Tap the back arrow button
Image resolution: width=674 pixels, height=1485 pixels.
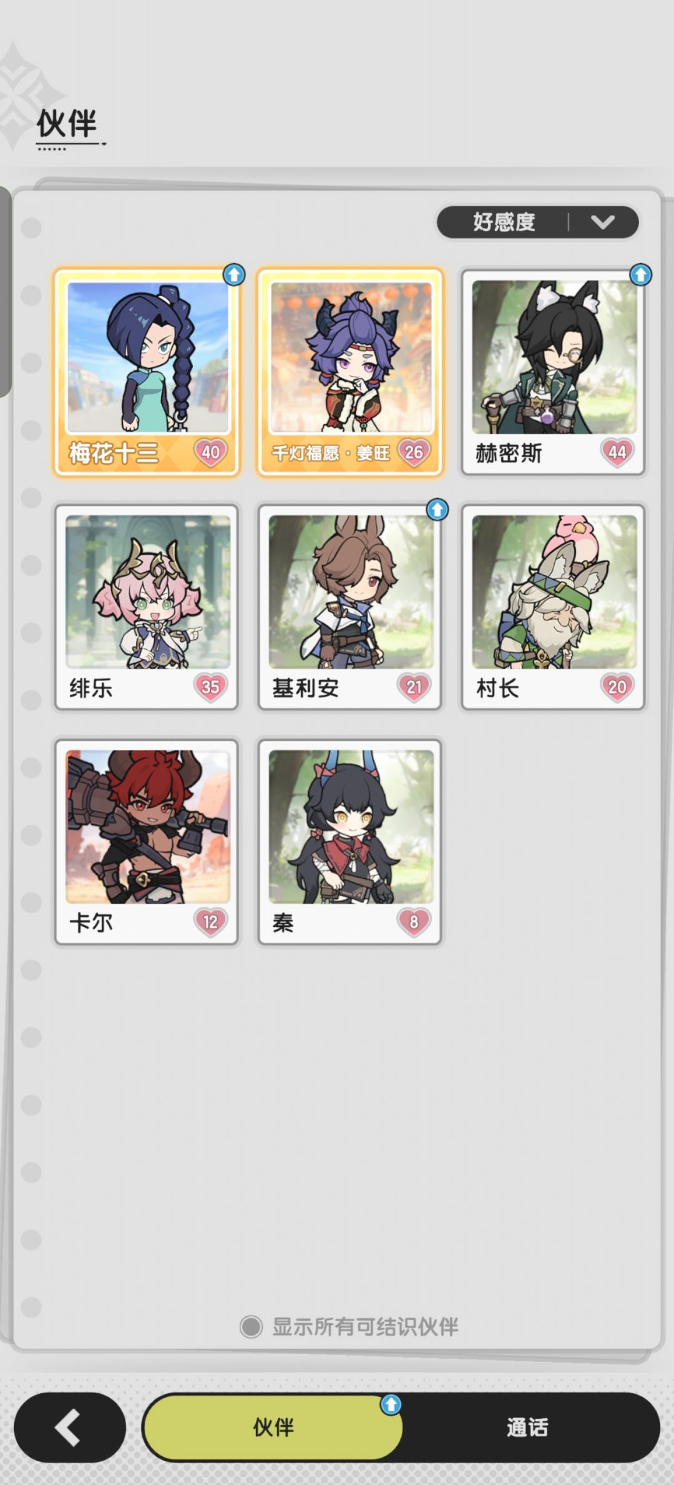[69, 1427]
